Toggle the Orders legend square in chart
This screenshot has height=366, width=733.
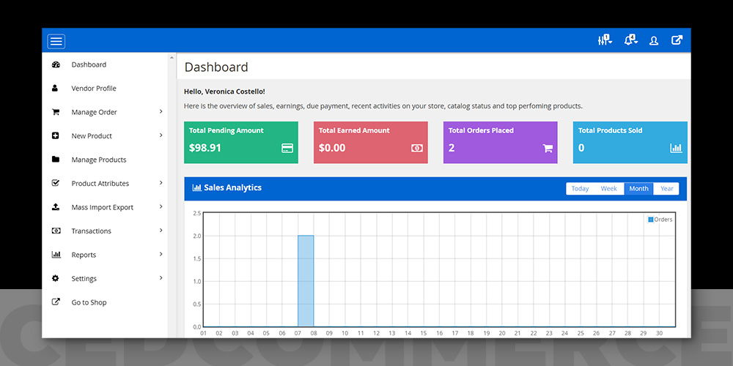(651, 220)
